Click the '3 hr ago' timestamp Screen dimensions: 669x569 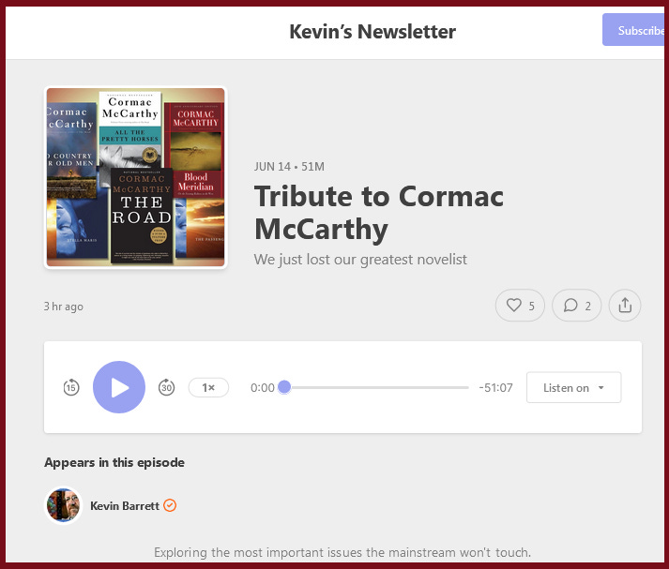point(64,306)
